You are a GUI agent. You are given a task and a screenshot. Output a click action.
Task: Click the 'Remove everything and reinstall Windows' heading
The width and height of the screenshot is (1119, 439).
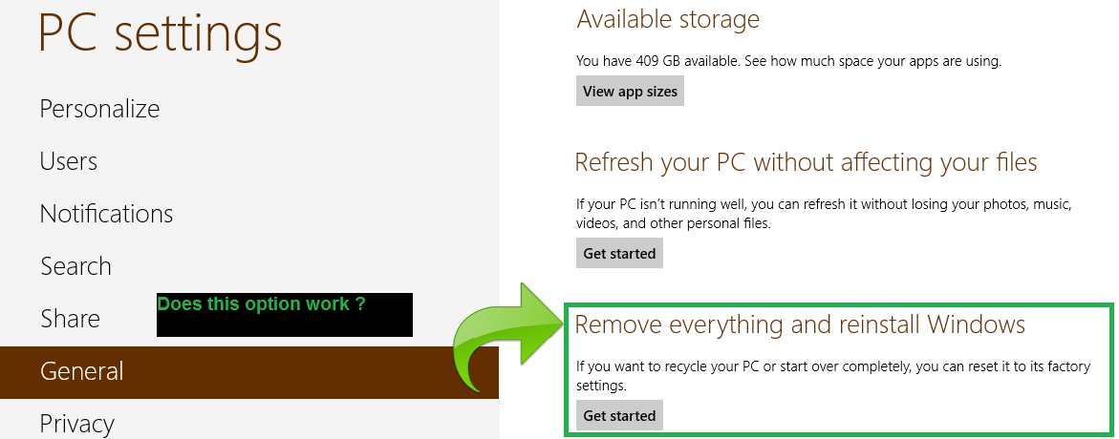(x=800, y=325)
